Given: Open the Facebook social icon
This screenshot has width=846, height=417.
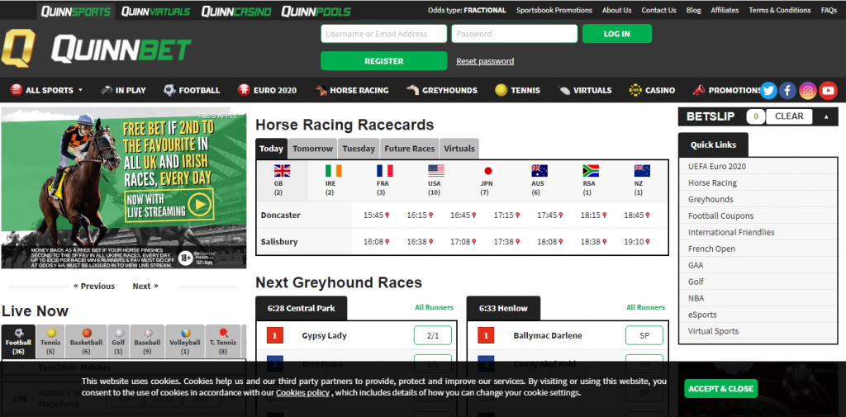Looking at the screenshot, I should point(788,91).
